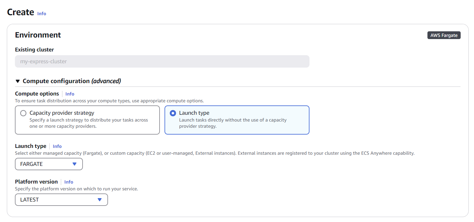Select the Launch type radio button

point(173,113)
